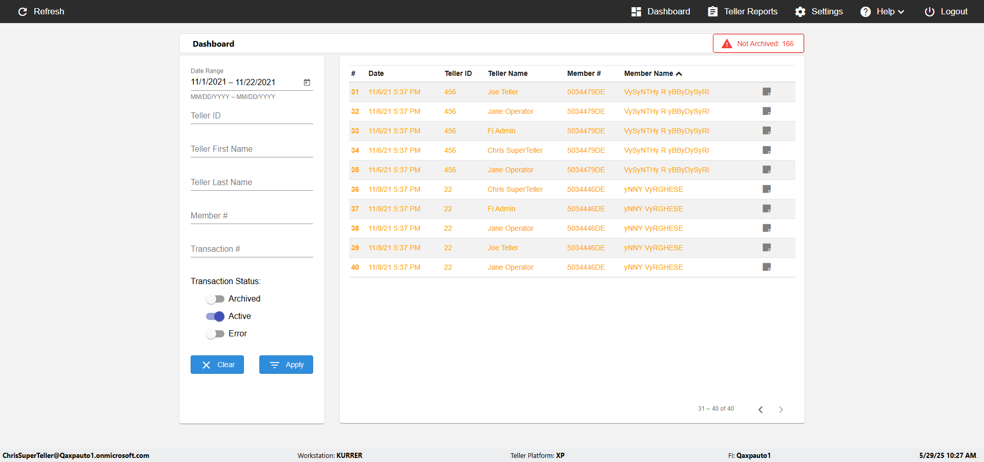Viewport: 984px width, 462px height.
Task: Open the note icon for row 36
Action: [767, 189]
